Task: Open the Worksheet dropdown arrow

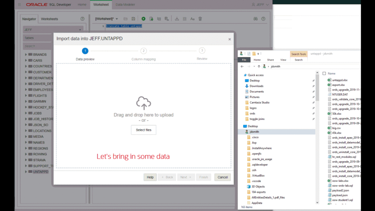Action: pyautogui.click(x=117, y=18)
